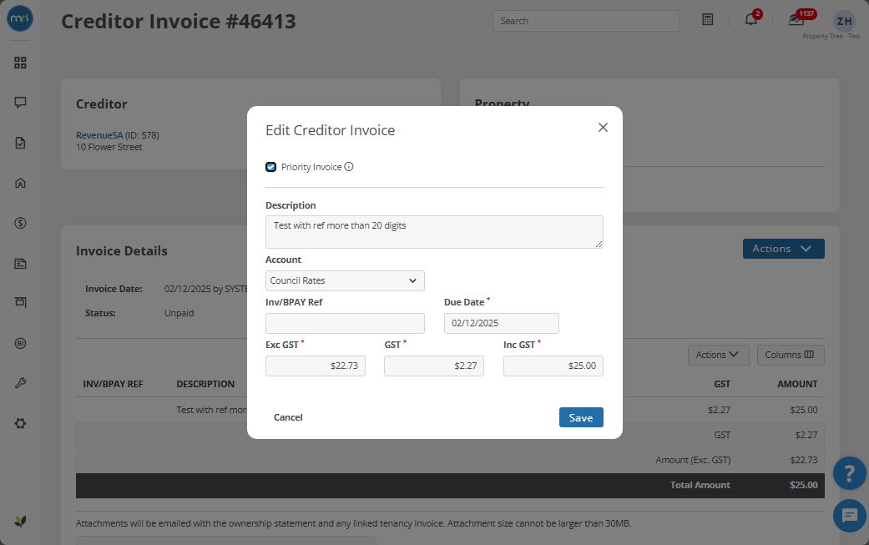The image size is (869, 545).
Task: Save the edited creditor invoice
Action: [581, 417]
